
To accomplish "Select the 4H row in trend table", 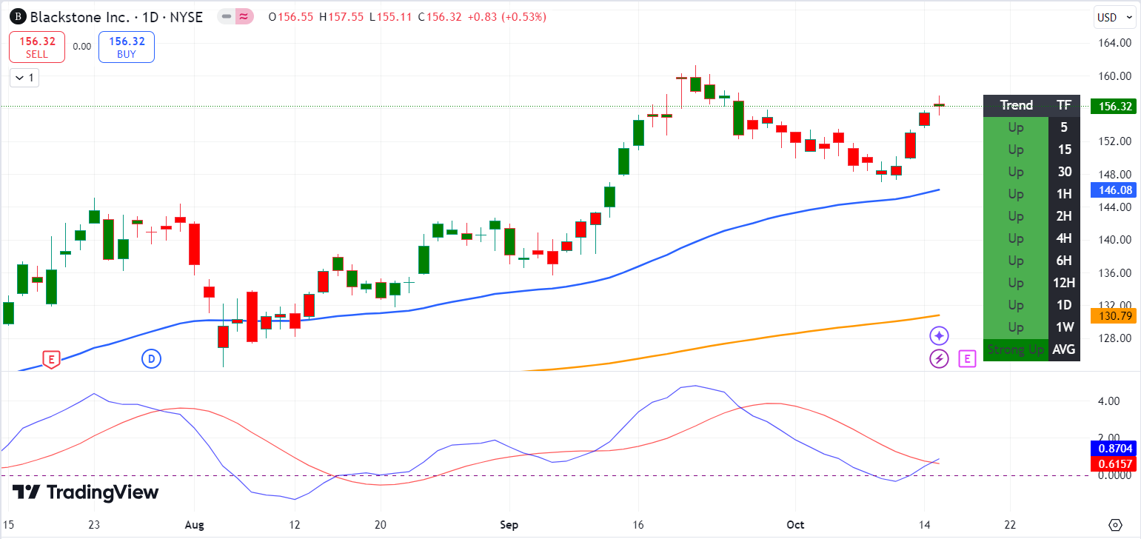I will [x=1031, y=238].
